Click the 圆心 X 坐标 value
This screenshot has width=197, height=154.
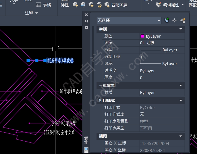162,143
